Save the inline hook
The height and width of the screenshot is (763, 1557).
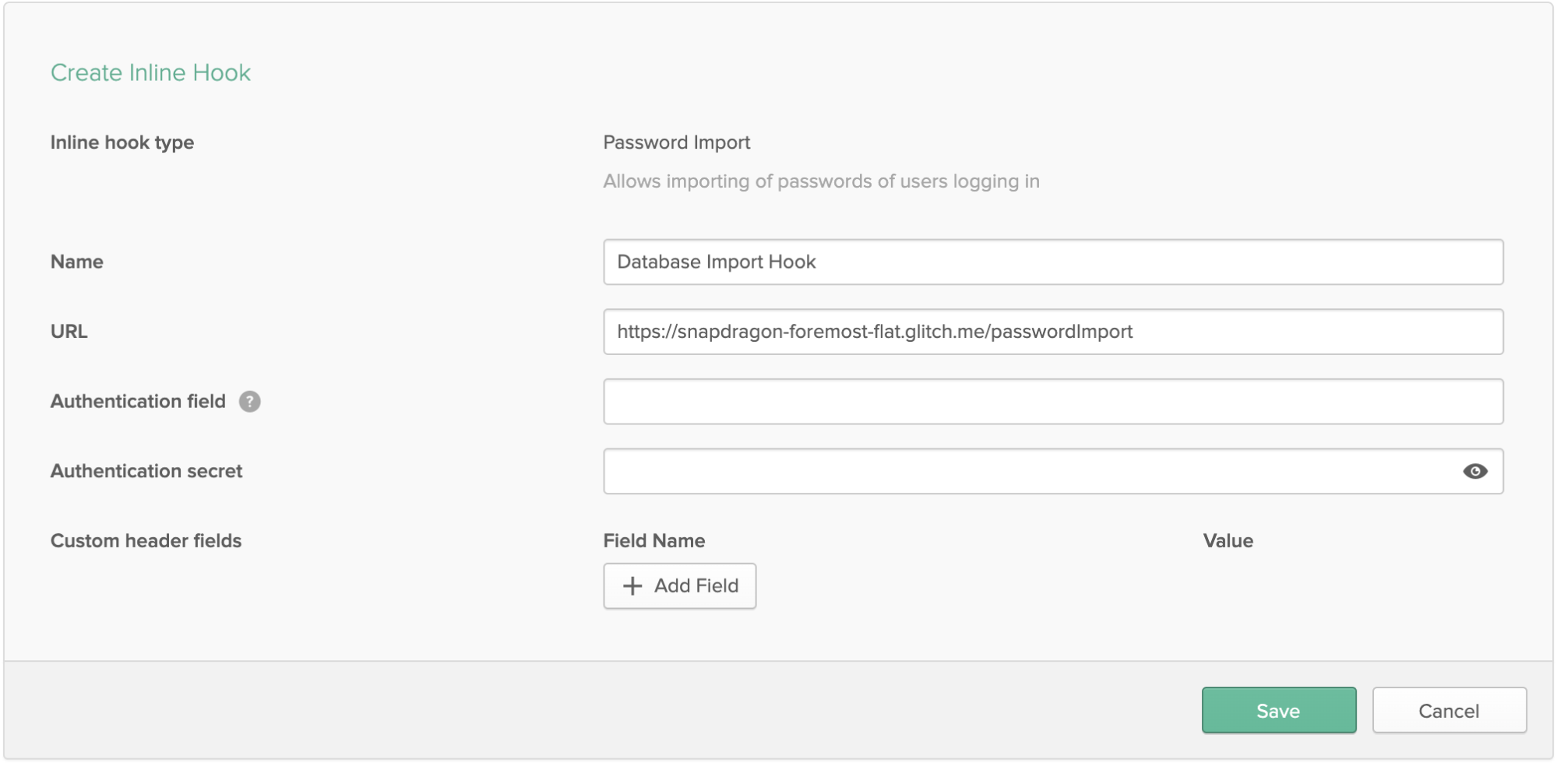point(1278,710)
